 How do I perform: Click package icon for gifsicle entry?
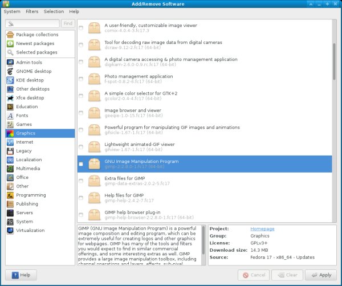point(94,130)
